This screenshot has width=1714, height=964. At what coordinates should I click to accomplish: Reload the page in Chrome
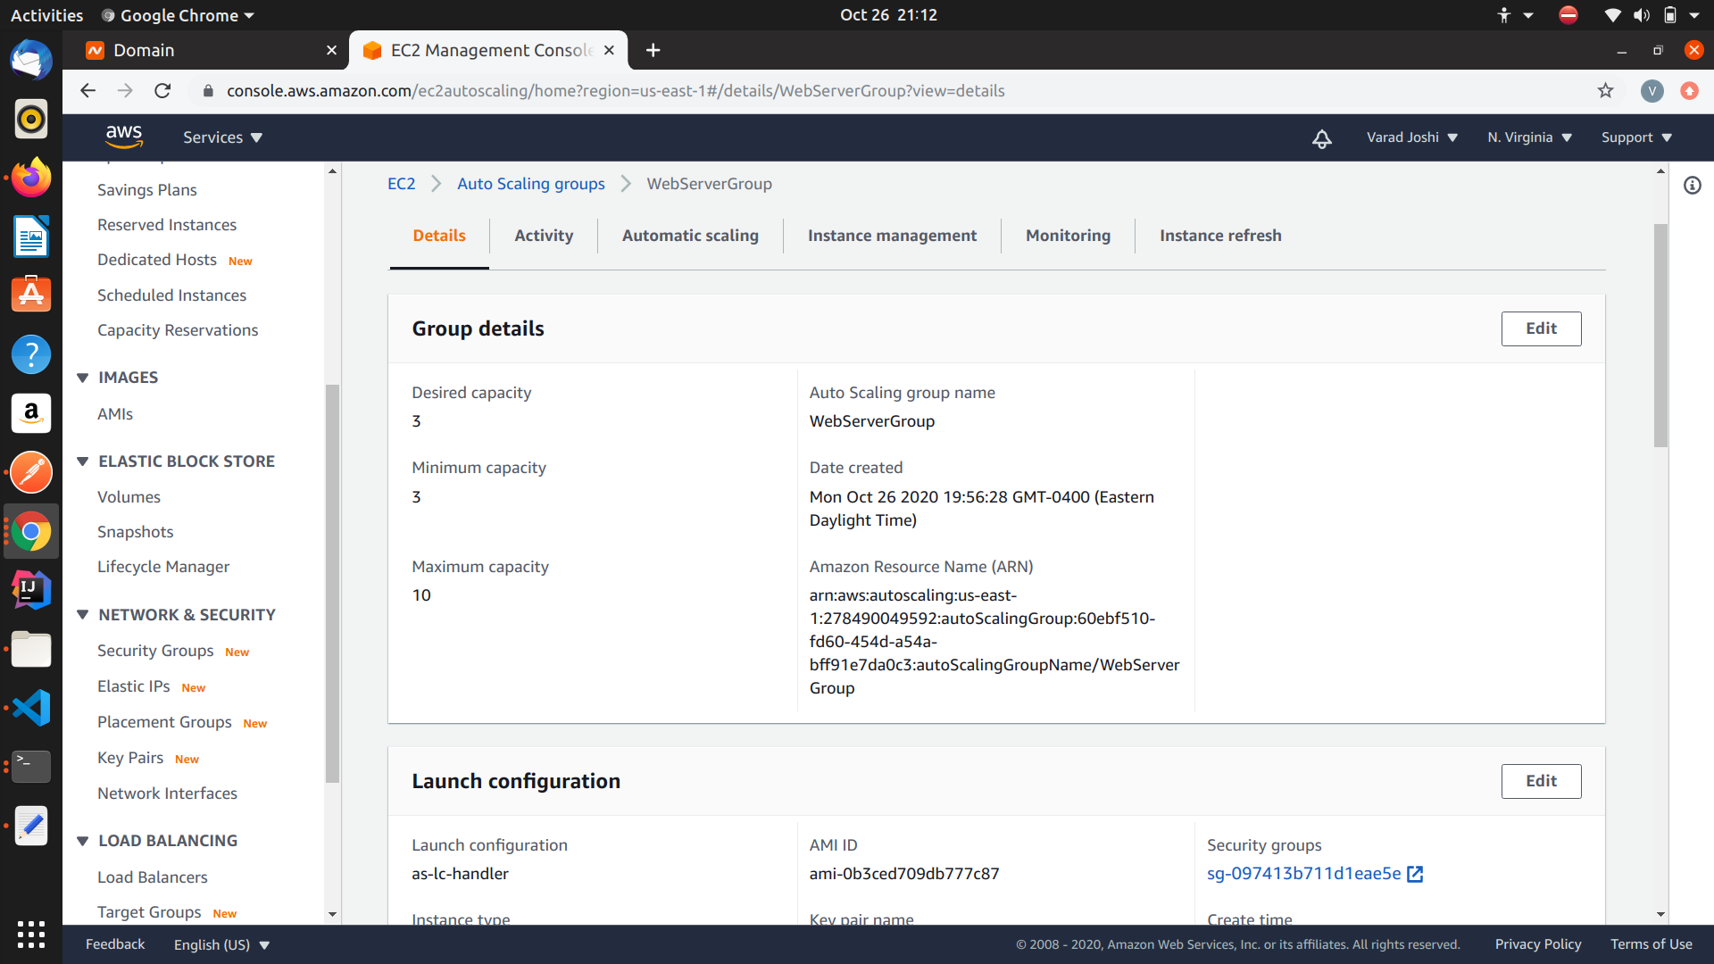162,91
